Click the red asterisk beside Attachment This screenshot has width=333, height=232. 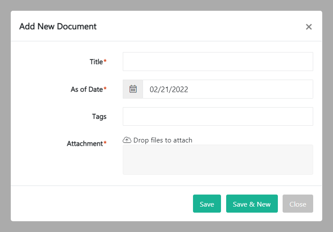pos(105,143)
